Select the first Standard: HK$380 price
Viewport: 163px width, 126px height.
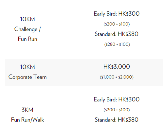(x=117, y=34)
